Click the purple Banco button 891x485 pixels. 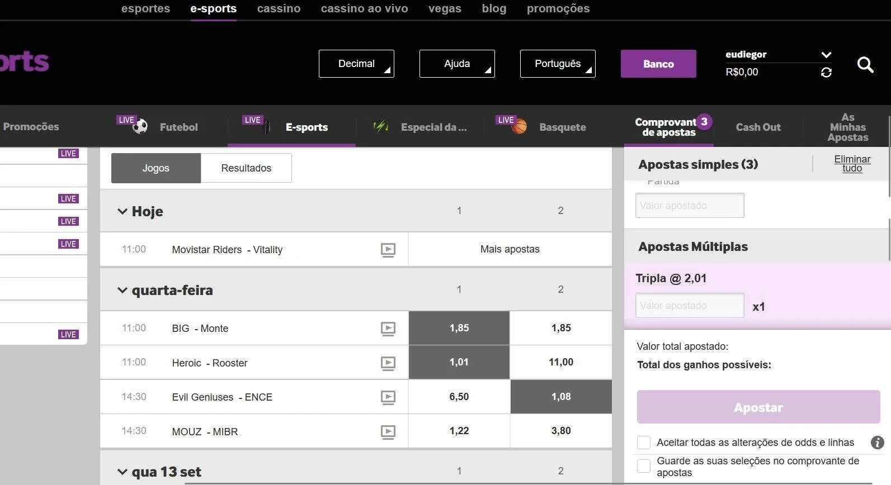coord(658,64)
